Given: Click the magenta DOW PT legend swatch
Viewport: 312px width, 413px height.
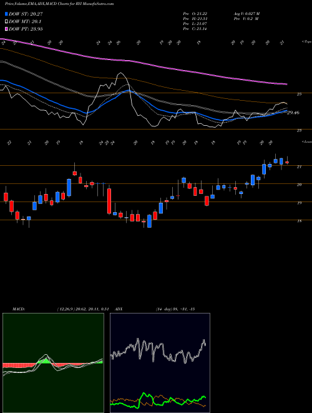Looking at the screenshot, I should coord(7,29).
